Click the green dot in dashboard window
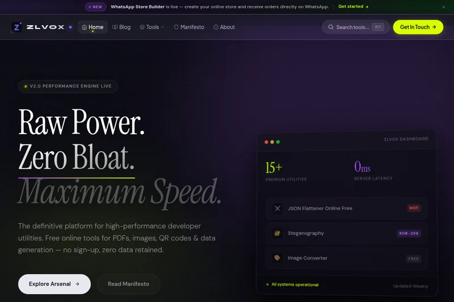The image size is (454, 302). tap(278, 142)
